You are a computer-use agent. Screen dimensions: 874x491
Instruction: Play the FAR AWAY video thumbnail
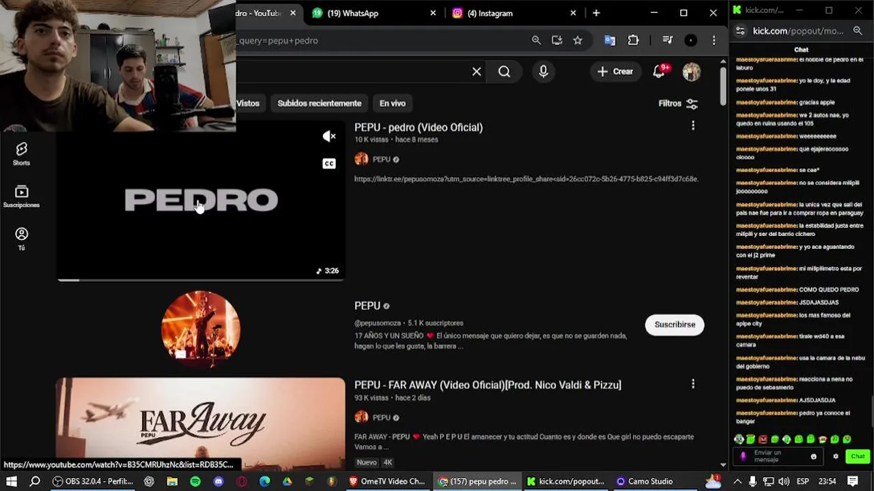pyautogui.click(x=201, y=423)
